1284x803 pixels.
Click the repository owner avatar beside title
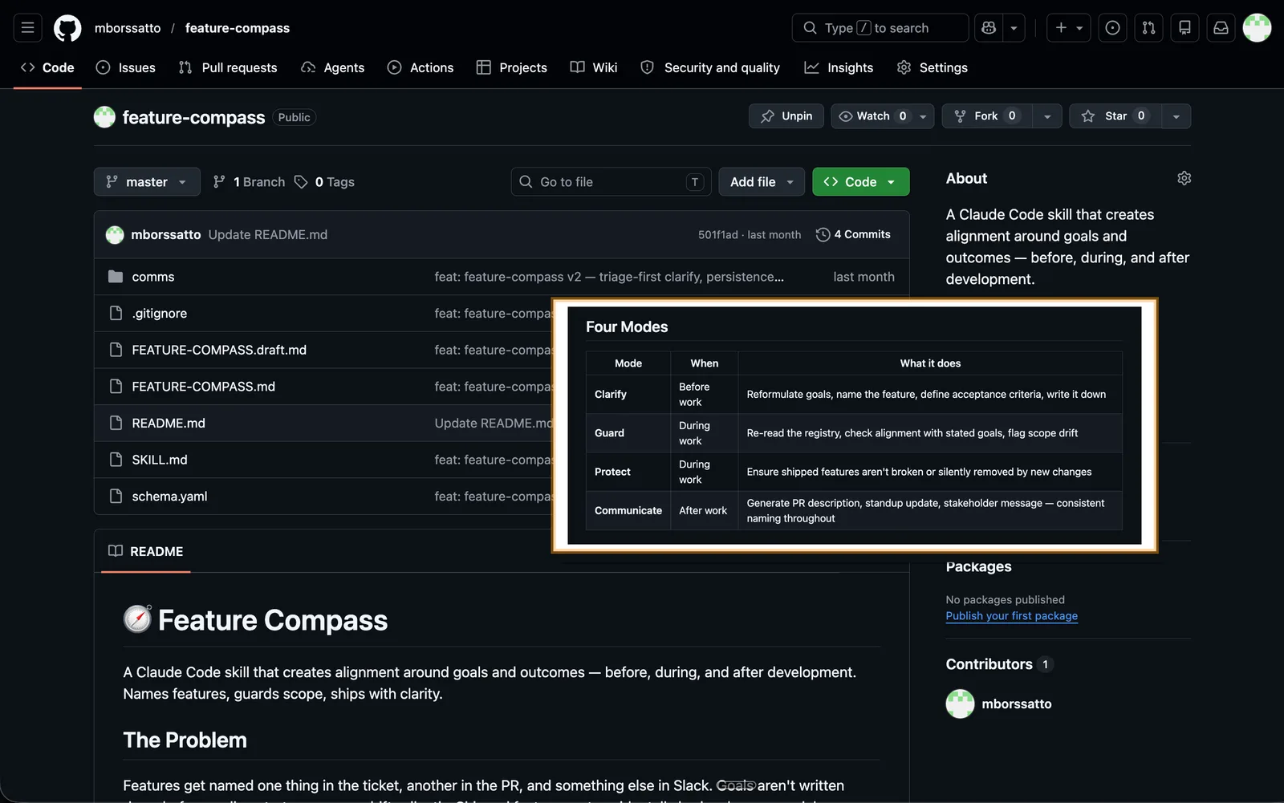[x=104, y=118]
